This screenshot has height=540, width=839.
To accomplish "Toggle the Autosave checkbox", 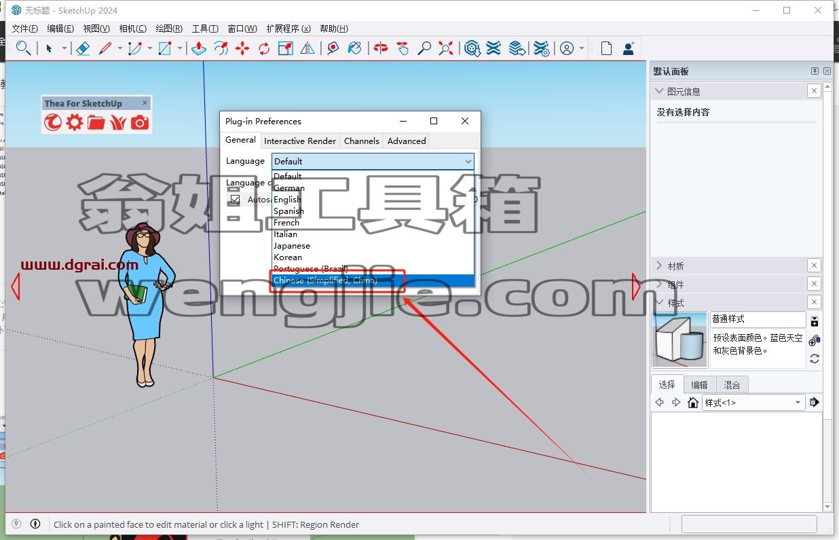I will (236, 200).
